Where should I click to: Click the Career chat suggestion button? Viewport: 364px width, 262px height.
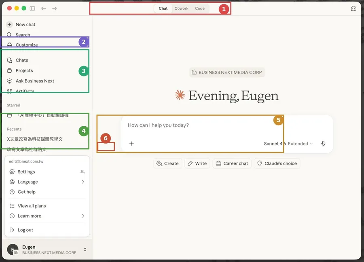[232, 163]
